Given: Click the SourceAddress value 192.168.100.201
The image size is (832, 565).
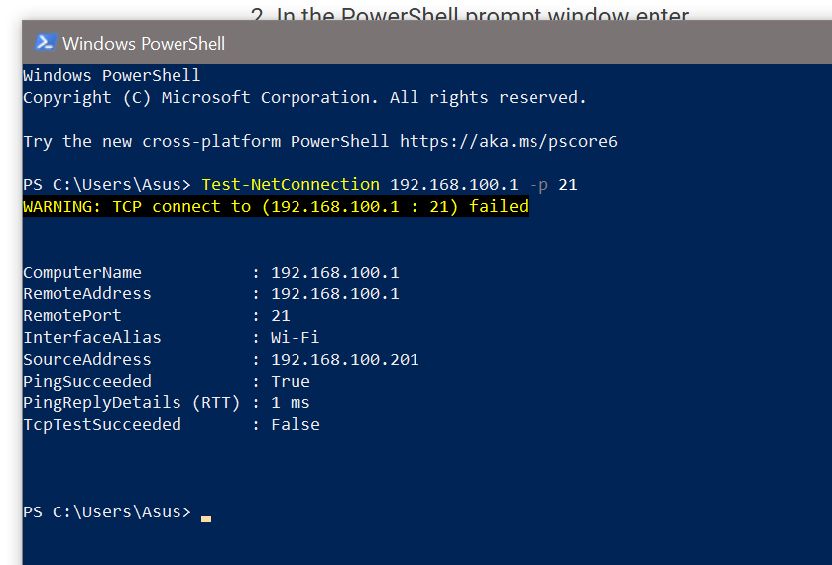Looking at the screenshot, I should tap(345, 359).
